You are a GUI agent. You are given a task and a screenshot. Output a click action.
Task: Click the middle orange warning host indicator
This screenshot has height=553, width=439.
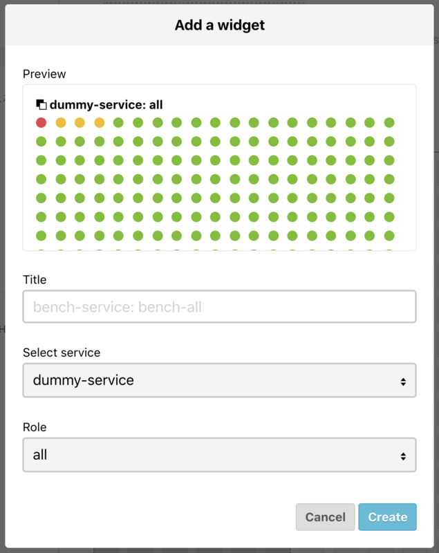[x=80, y=124]
